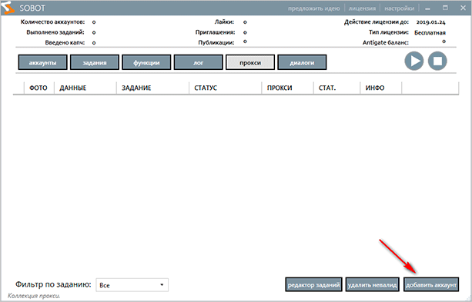The image size is (472, 302).
Task: Select the прокси tab
Action: (250, 62)
